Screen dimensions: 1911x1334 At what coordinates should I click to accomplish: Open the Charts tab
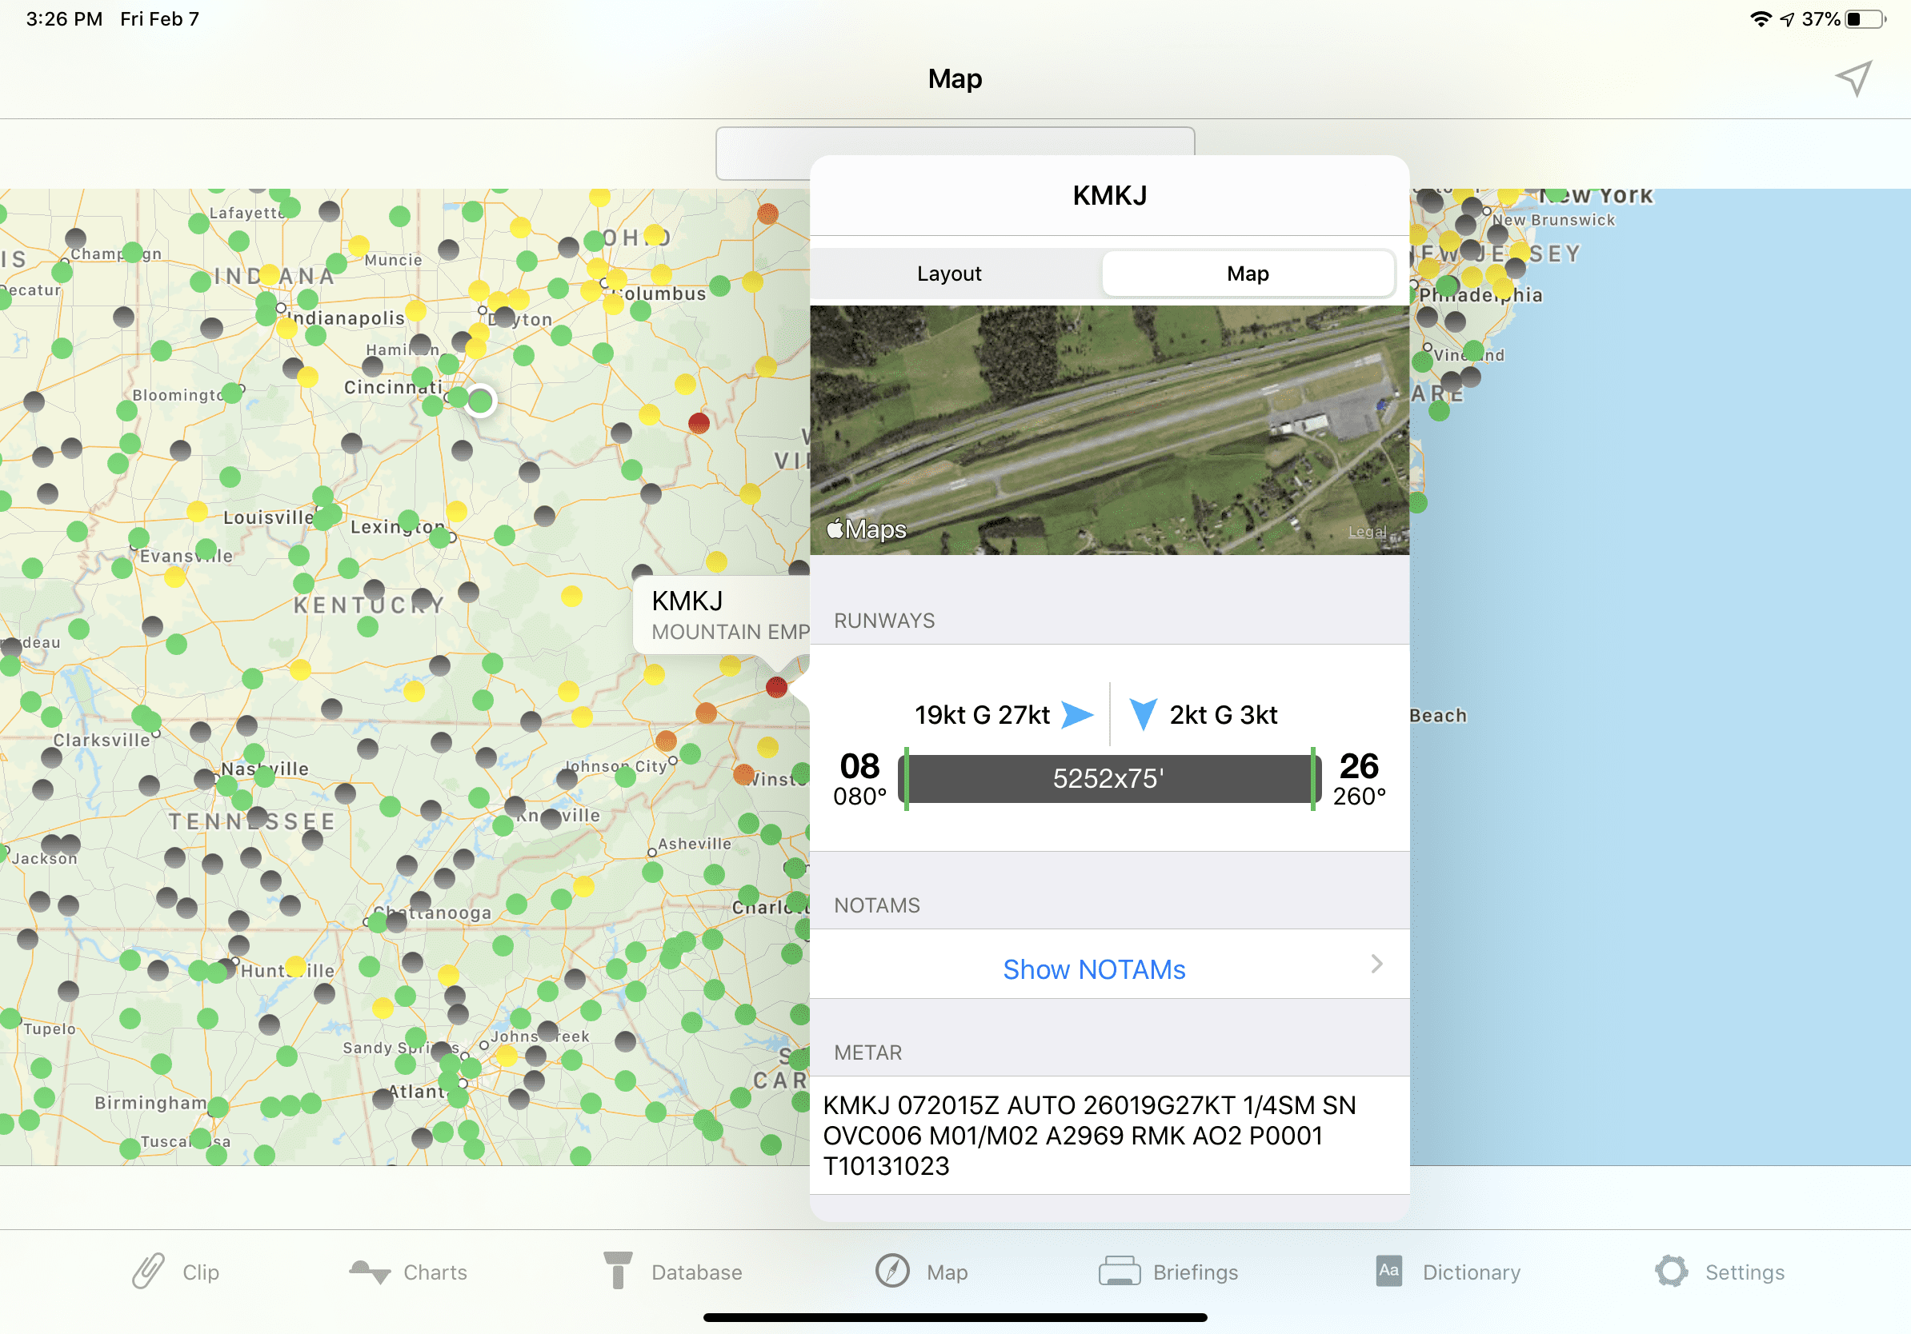coord(408,1272)
